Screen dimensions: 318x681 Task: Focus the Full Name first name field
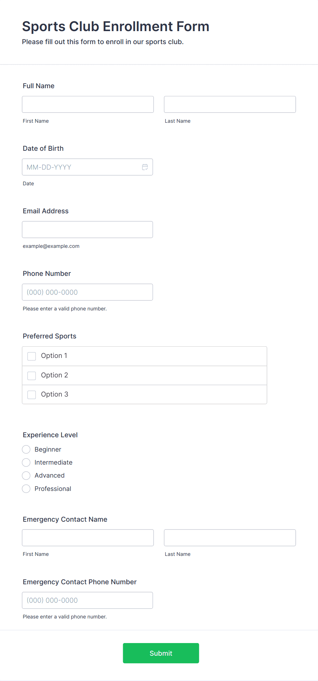tap(88, 104)
